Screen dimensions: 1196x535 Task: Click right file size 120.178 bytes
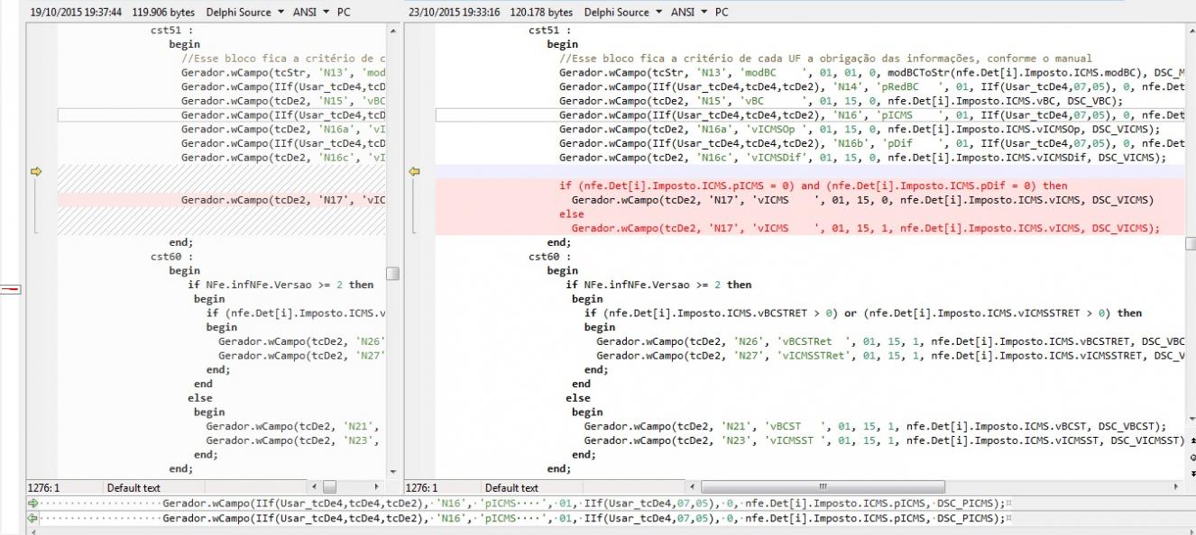coord(542,13)
